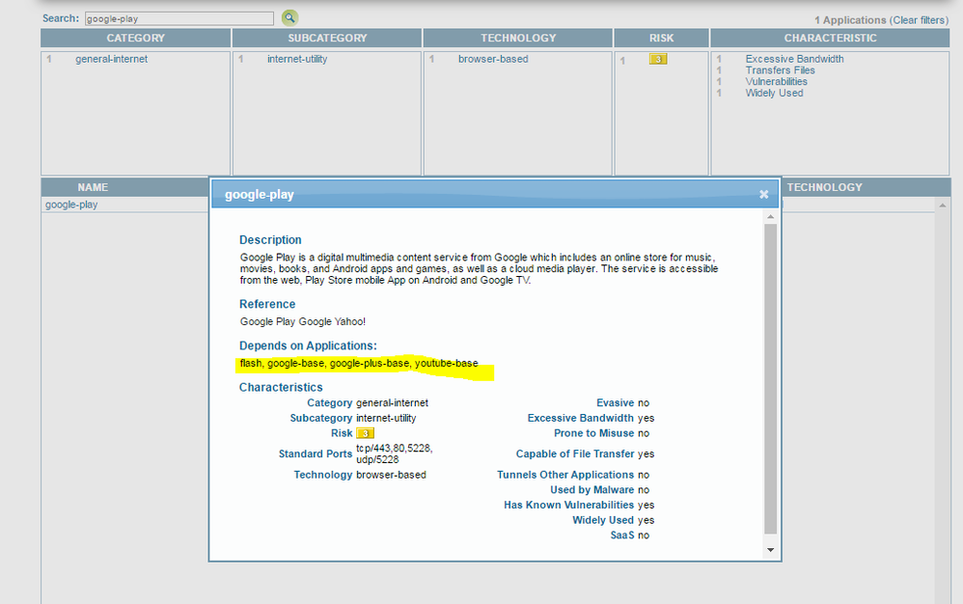Close the google-play details dialog
This screenshot has height=604, width=963.
tap(763, 194)
